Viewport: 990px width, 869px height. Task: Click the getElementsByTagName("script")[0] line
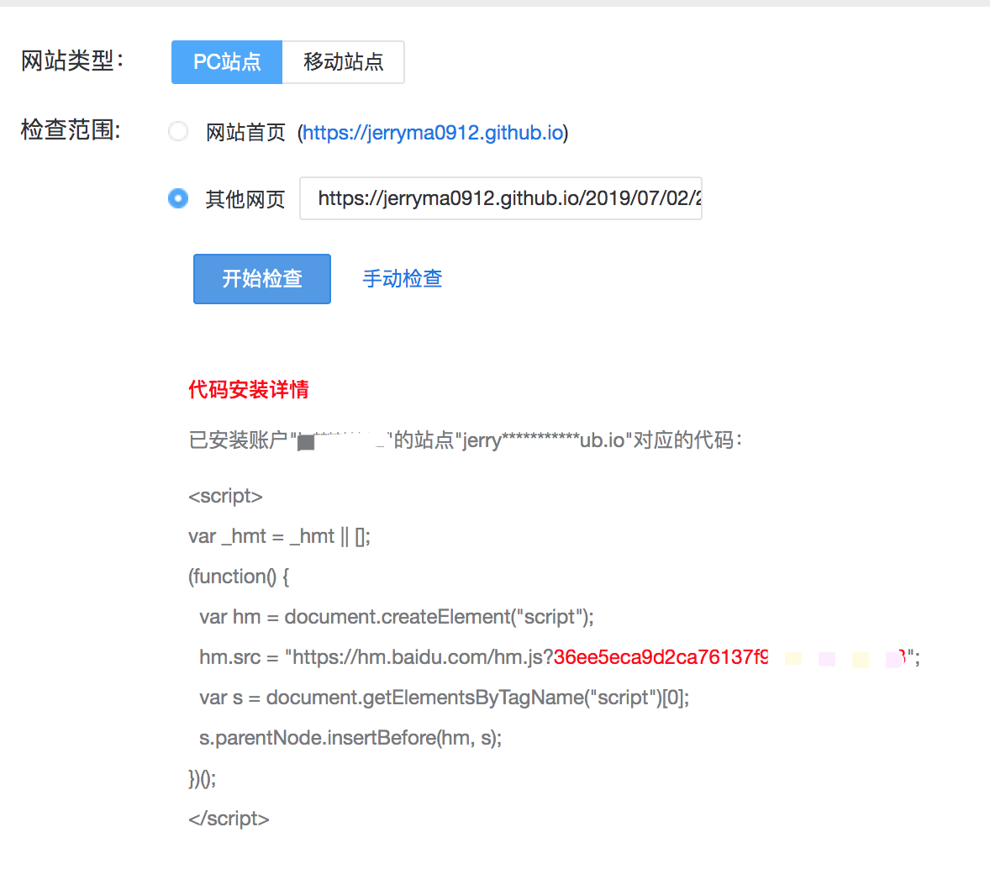click(x=445, y=698)
